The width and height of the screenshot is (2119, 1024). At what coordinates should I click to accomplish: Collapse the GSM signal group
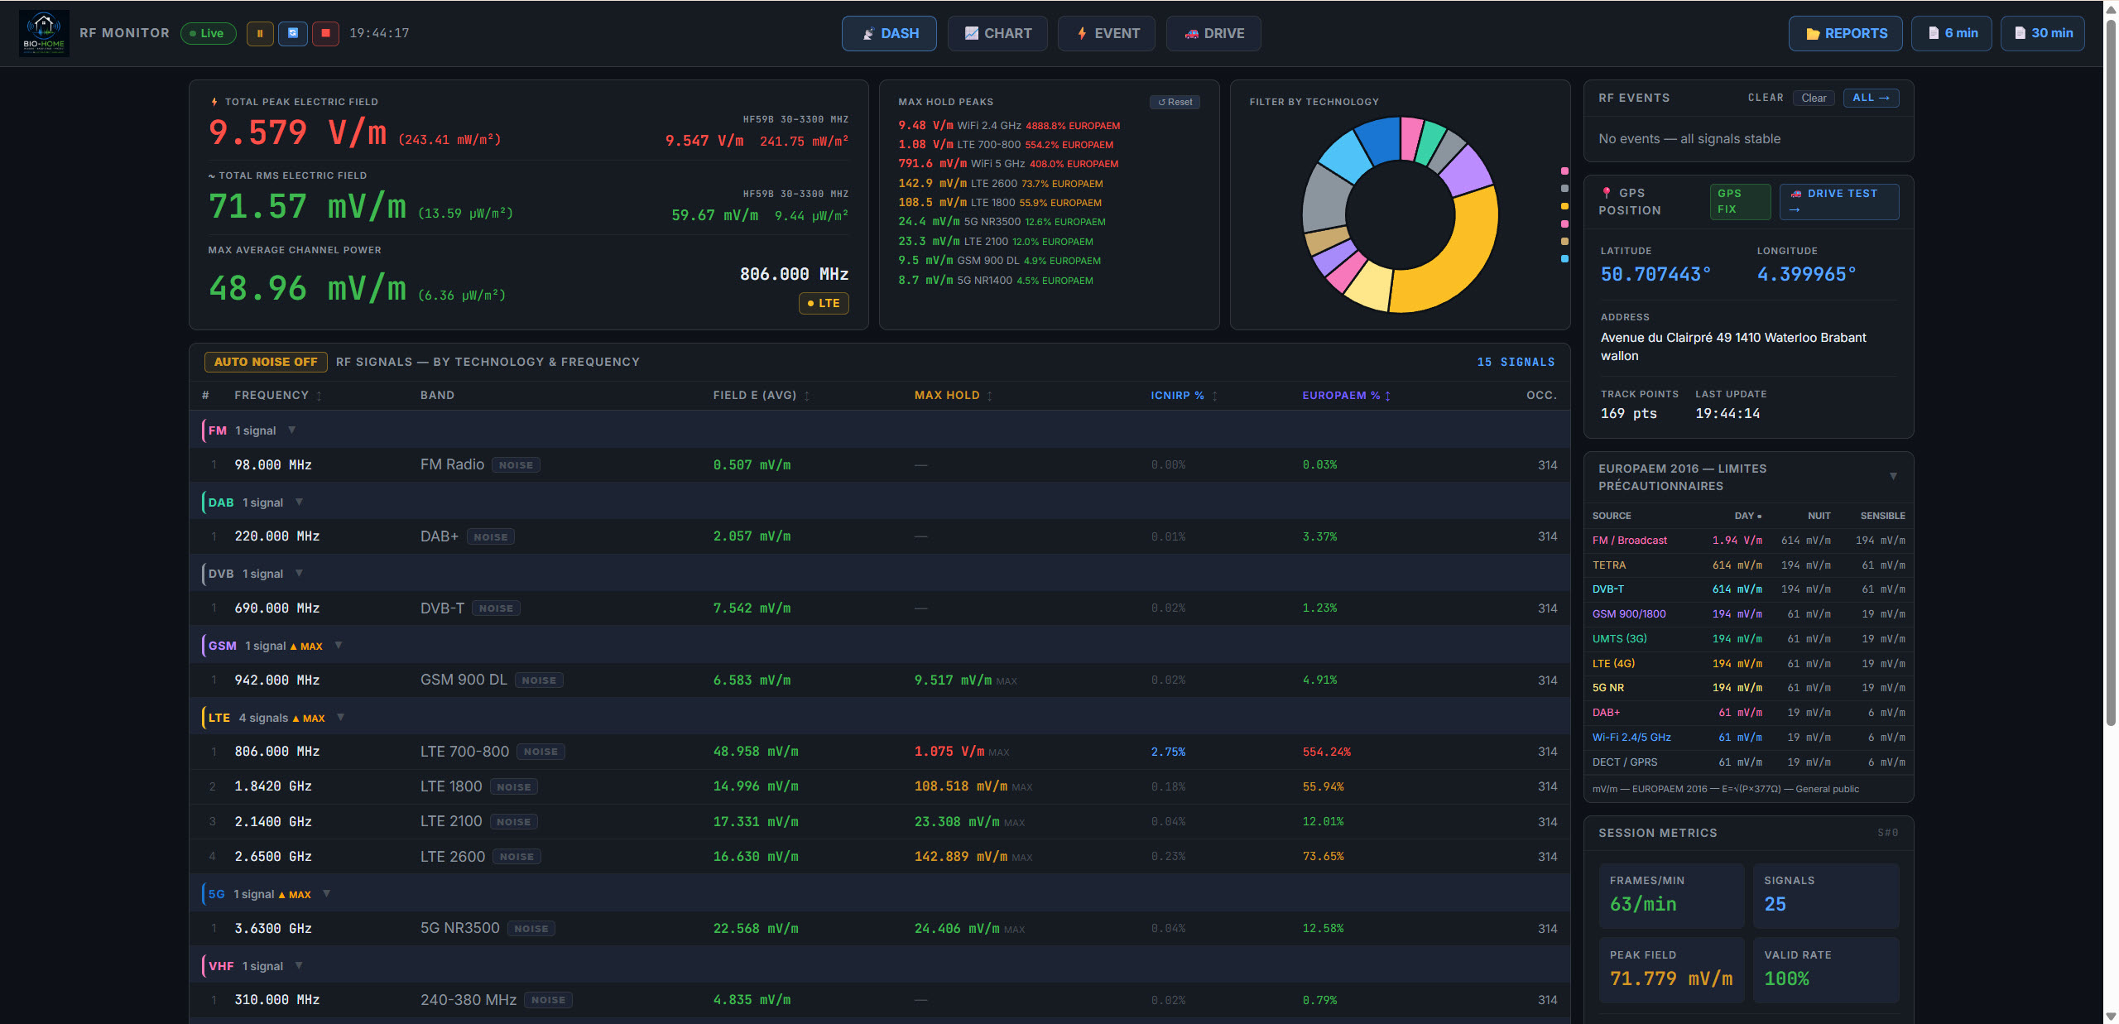pos(339,646)
